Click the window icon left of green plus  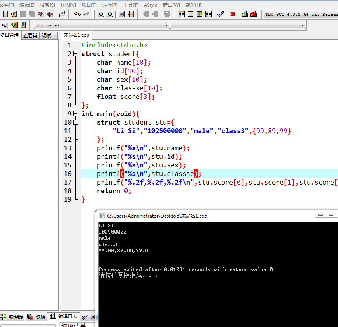click(x=5, y=25)
